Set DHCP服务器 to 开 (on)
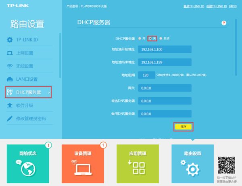This screenshot has width=242, height=186. tap(140, 38)
